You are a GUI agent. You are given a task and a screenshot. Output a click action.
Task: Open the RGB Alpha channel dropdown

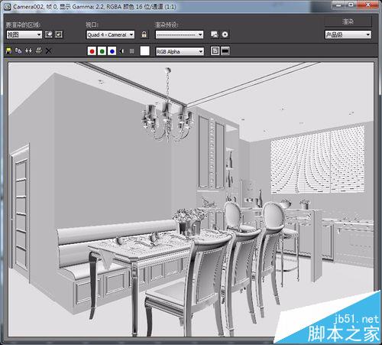180,51
